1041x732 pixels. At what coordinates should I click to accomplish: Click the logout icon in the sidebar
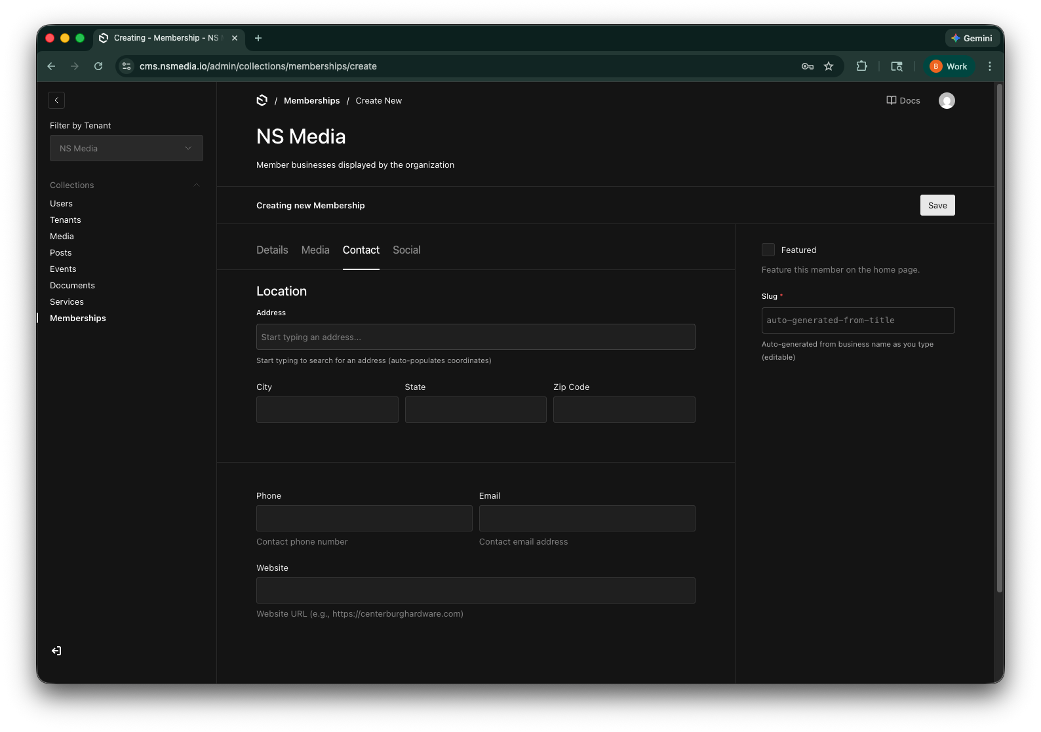[56, 651]
